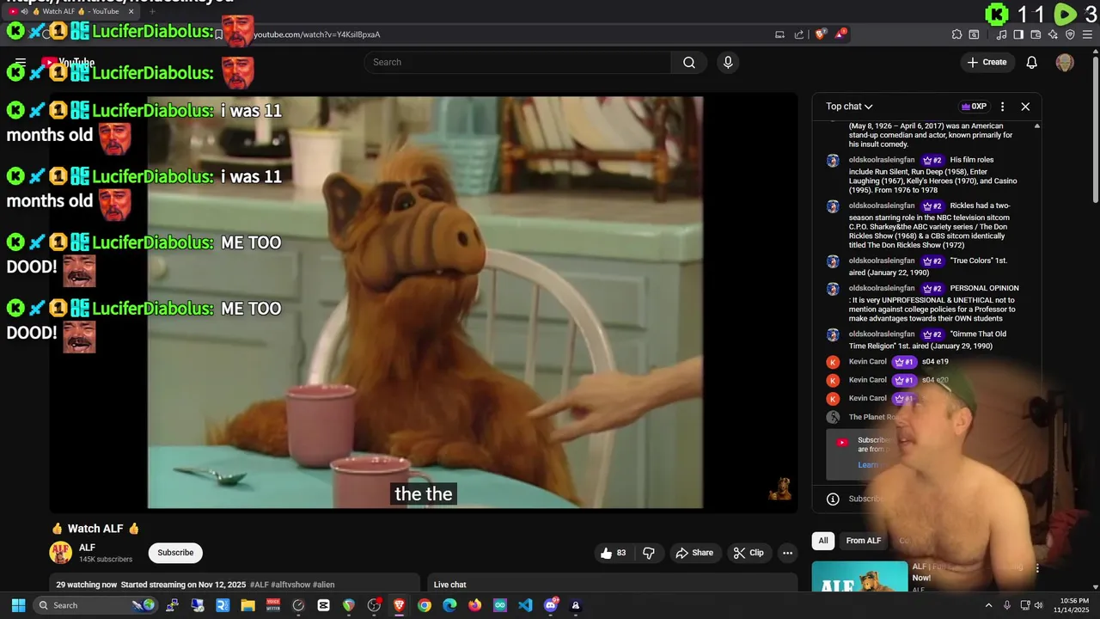
Task: Open Brave playlist music note icon
Action: (1002, 34)
